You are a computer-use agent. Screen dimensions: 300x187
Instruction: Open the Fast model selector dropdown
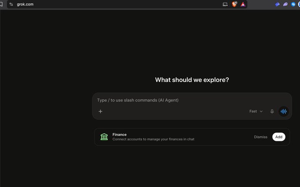(256, 111)
